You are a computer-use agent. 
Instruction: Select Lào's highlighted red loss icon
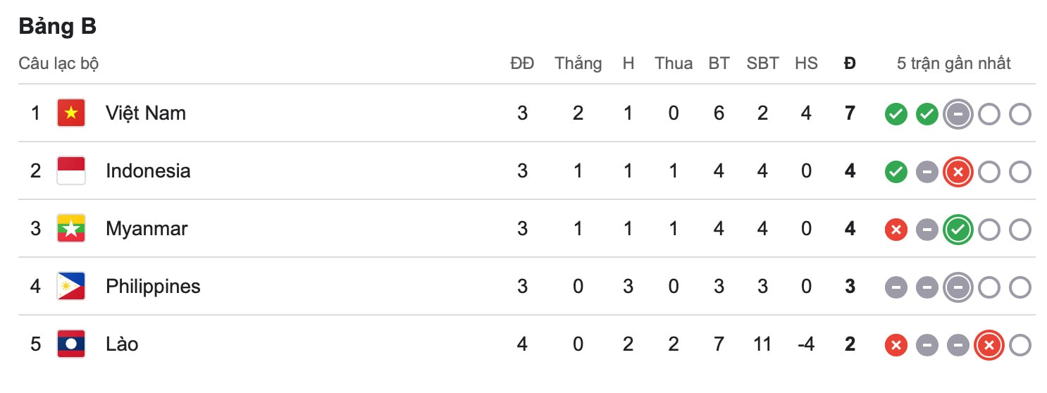989,344
